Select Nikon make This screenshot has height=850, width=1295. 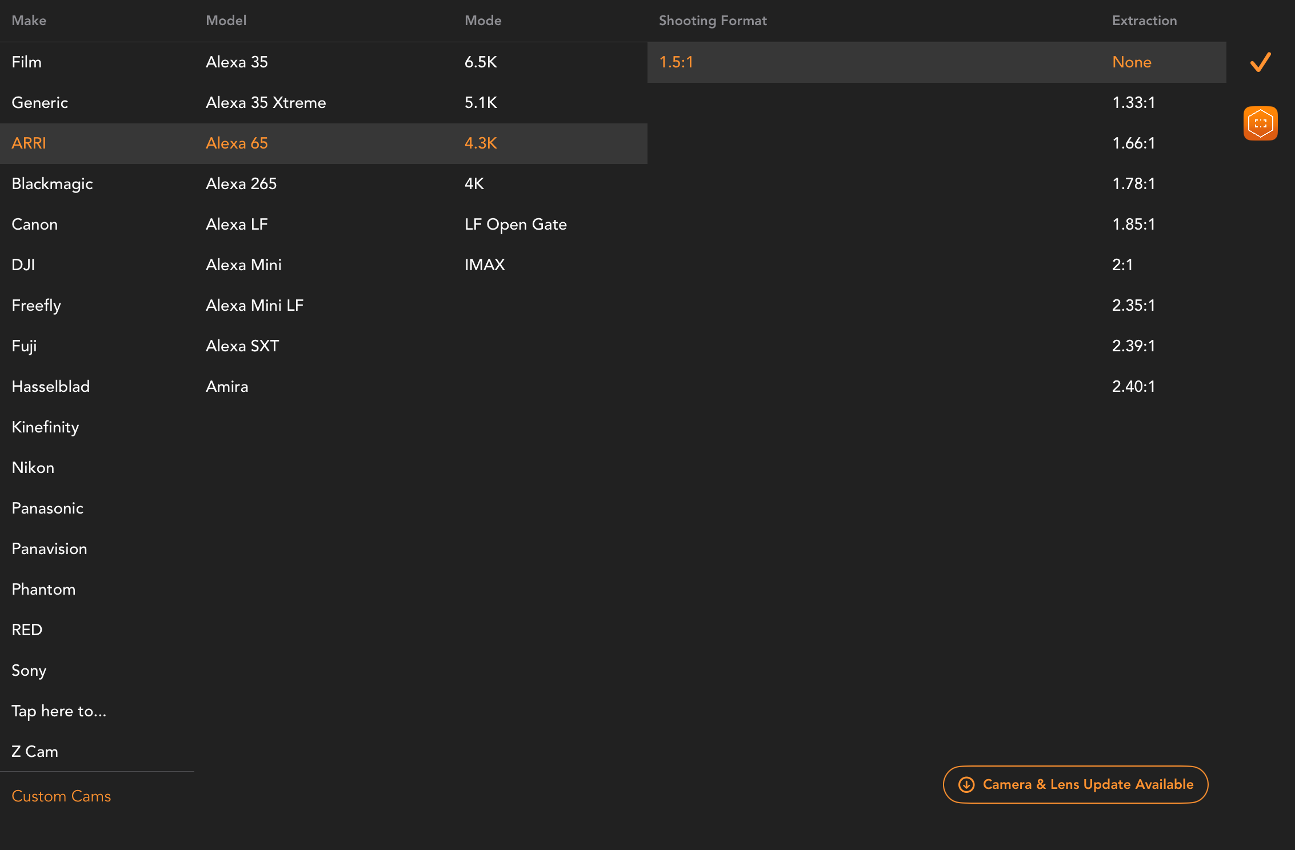(x=97, y=468)
